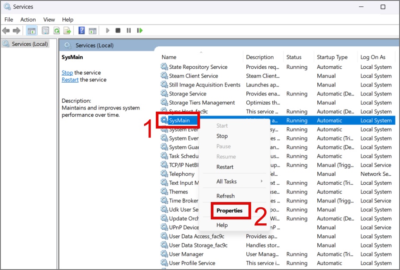Click the gear icon of SysMain row
Screen dimensions: 400x270
point(164,120)
